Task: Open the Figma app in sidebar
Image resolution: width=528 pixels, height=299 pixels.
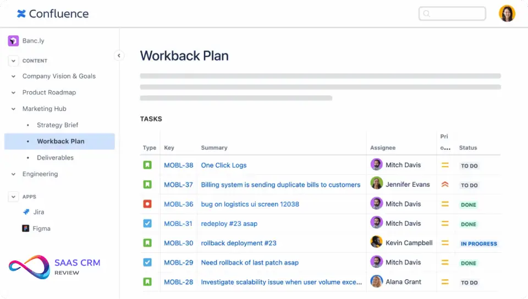Action: pyautogui.click(x=26, y=229)
